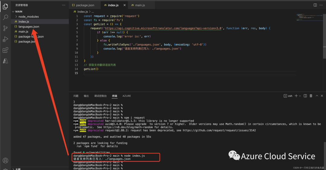Viewport: 326px width, 170px height.
Task: Open the 问题 (Problems) panel tab
Action: [76, 96]
